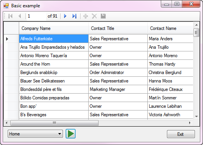The height and width of the screenshot is (145, 203).
Task: Select the Alfreds Futterkiste cell
Action: point(54,39)
